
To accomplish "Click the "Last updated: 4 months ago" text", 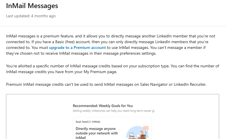I will [31, 16].
